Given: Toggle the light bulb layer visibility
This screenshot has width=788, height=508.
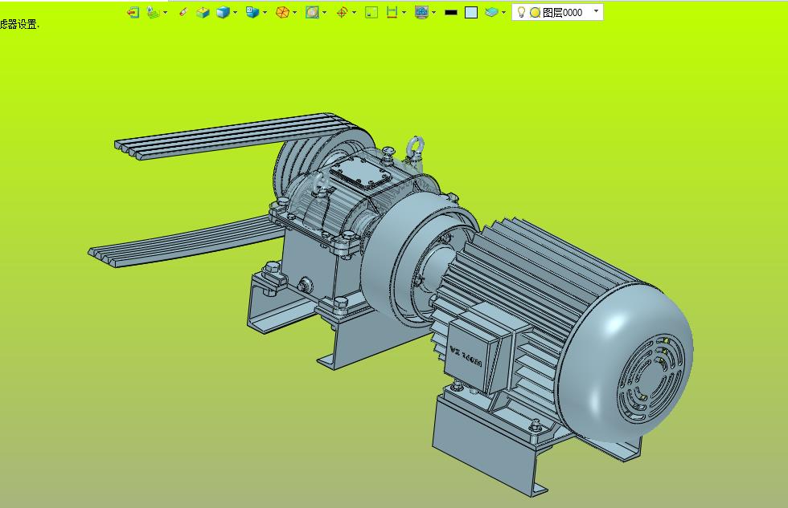Looking at the screenshot, I should [521, 12].
